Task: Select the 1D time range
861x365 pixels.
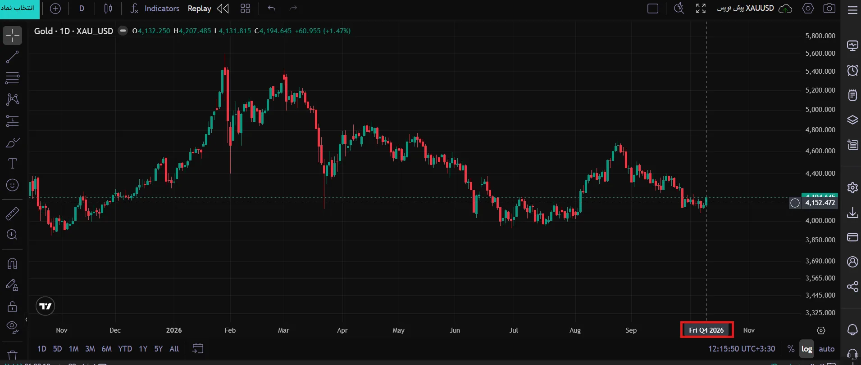Action: pyautogui.click(x=42, y=349)
